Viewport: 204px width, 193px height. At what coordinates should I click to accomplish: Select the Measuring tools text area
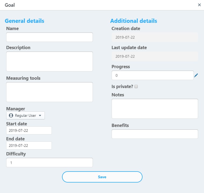49,92
